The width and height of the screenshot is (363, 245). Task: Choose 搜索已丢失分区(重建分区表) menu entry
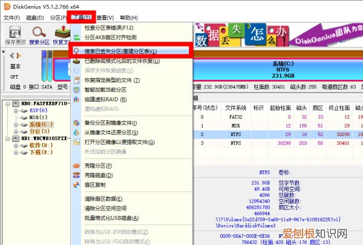[132, 51]
